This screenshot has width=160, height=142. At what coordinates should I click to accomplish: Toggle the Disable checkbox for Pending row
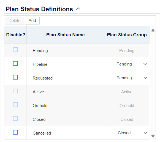(15, 50)
